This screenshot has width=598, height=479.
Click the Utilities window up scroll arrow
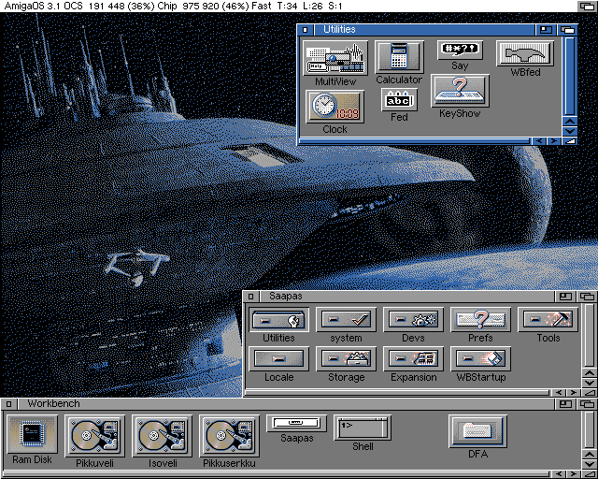pos(570,122)
